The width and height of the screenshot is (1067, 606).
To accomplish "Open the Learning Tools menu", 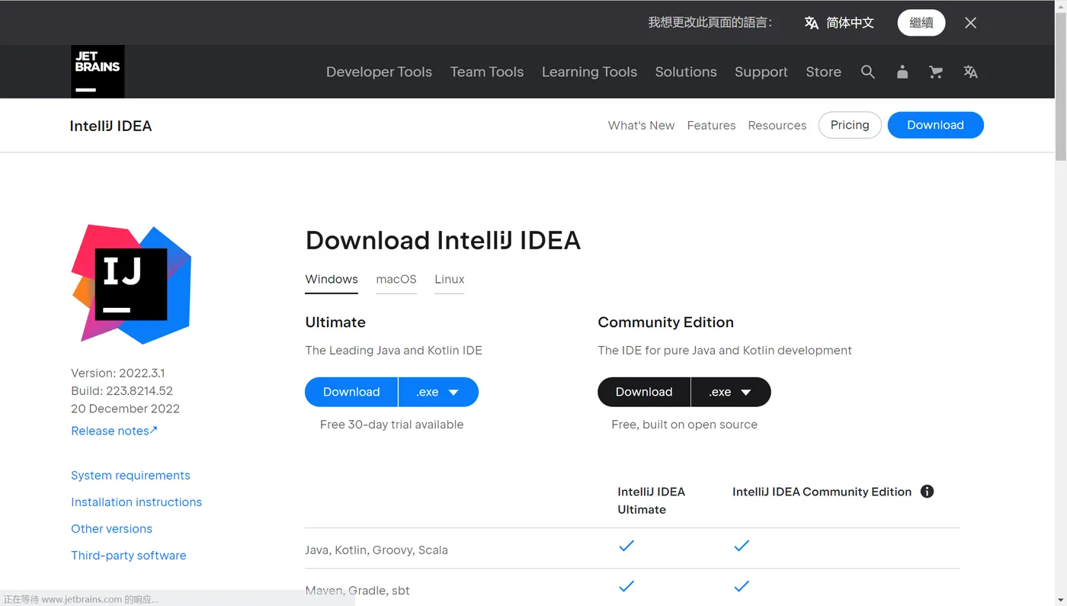I will coord(589,72).
